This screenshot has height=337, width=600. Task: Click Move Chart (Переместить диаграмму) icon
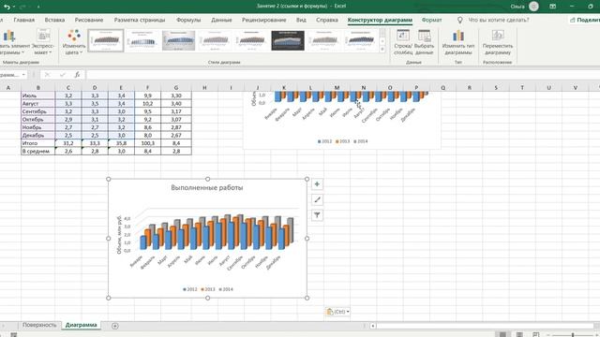pos(497,42)
